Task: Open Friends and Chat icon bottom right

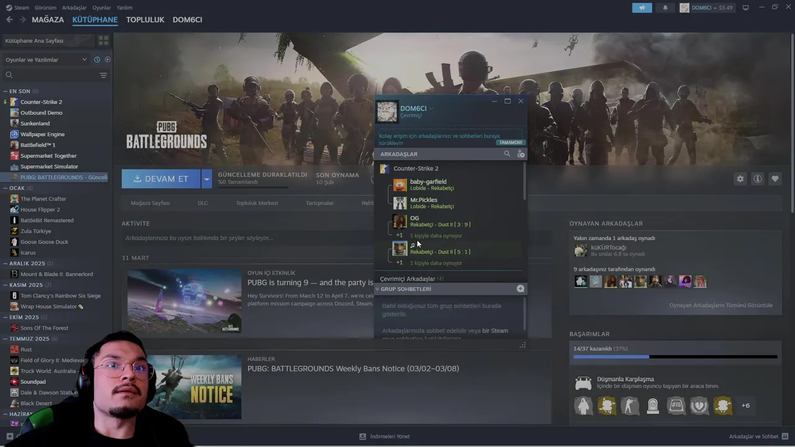Action: pyautogui.click(x=786, y=436)
